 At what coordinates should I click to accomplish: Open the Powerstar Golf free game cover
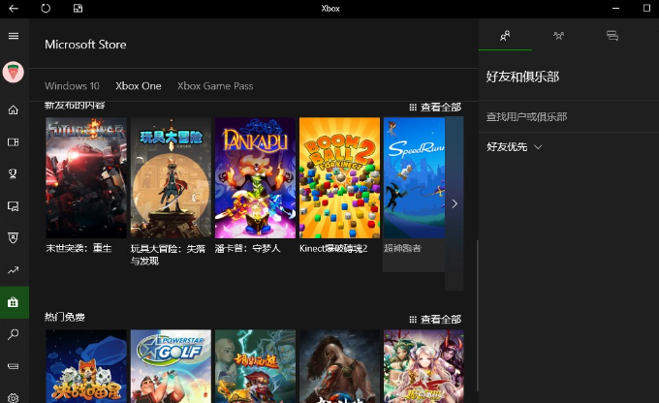[171, 366]
